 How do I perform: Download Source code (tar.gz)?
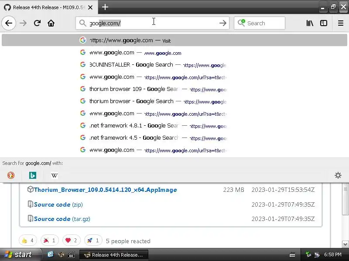62,219
